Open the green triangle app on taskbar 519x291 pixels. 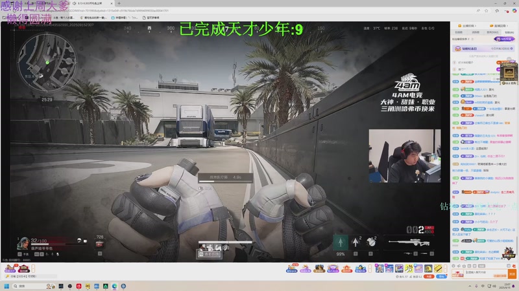(x=105, y=286)
